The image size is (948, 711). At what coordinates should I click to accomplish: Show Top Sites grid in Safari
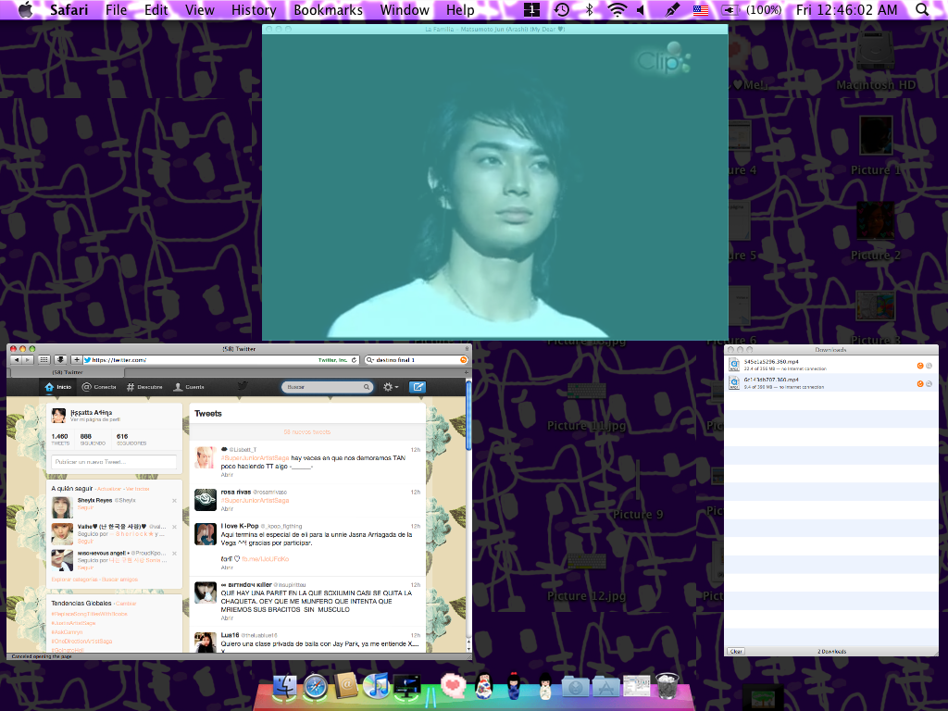tap(44, 360)
